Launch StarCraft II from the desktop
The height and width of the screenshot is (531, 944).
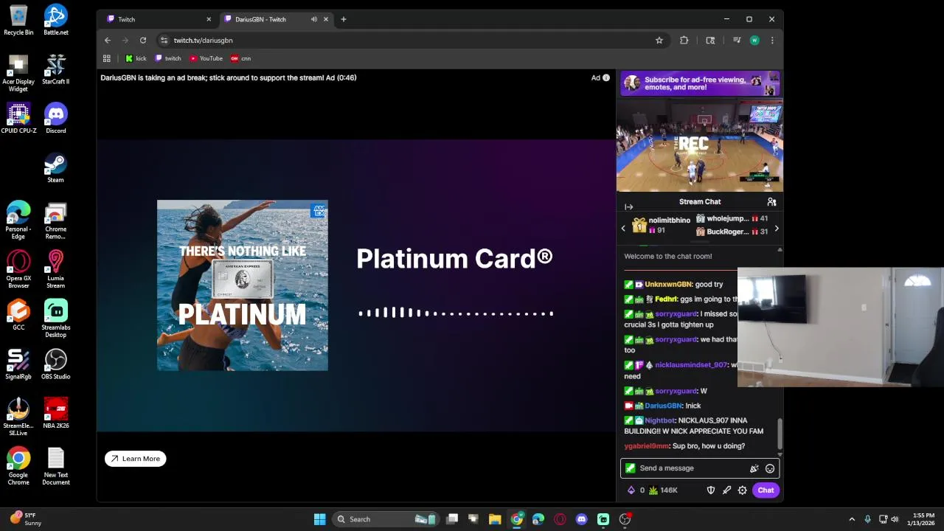tap(55, 69)
